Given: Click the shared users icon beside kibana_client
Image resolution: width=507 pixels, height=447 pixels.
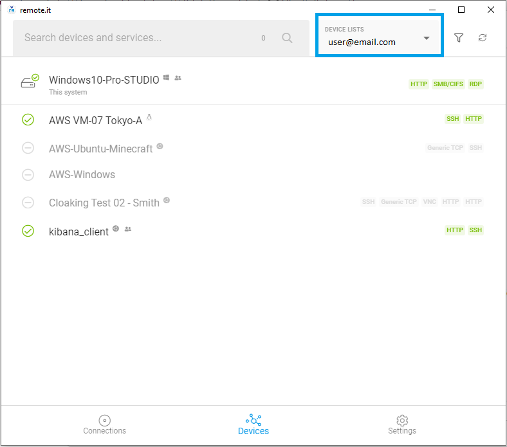Looking at the screenshot, I should tap(128, 229).
